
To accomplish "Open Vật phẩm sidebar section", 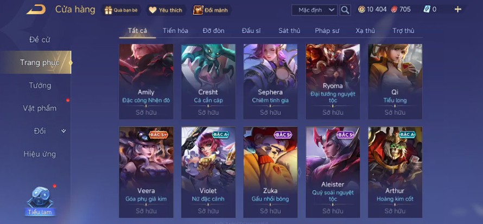I will tap(40, 108).
